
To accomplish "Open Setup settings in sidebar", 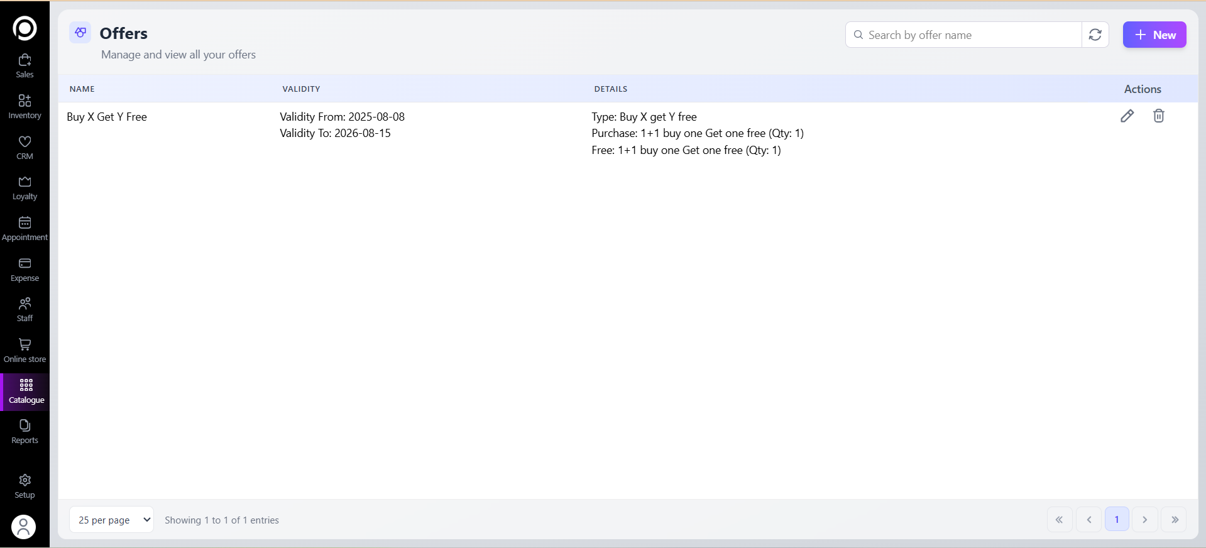I will click(x=25, y=486).
